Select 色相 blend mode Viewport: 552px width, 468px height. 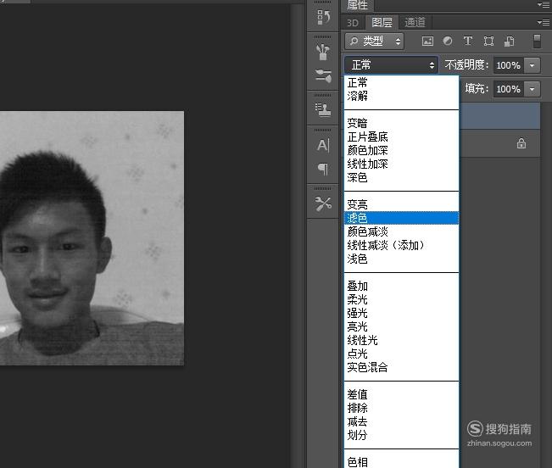[x=401, y=462]
